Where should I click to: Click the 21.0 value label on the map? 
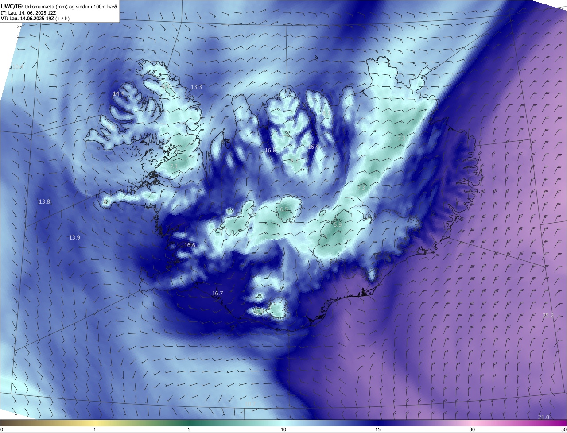tap(544, 418)
